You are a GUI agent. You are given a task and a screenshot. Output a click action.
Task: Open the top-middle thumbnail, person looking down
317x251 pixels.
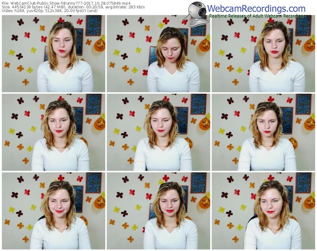[x=158, y=54]
